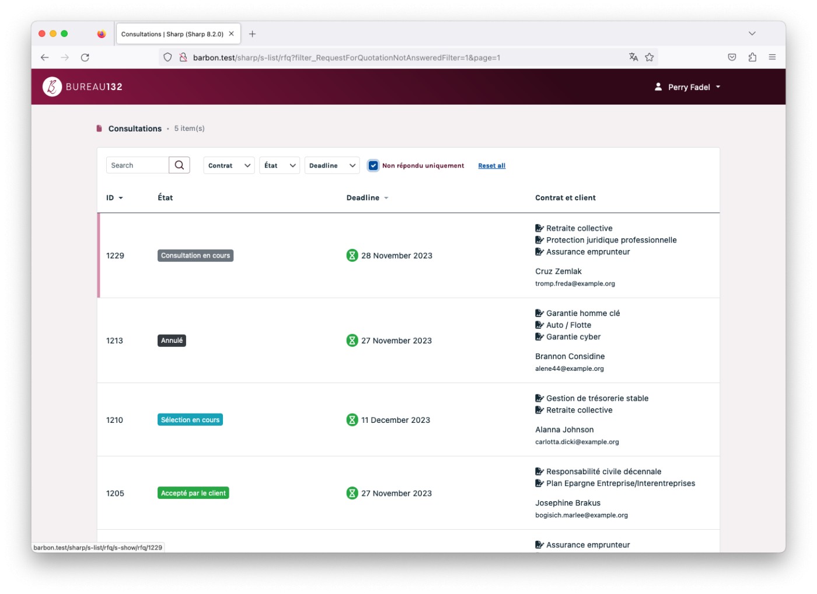Click the Save to Pocket icon
This screenshot has height=594, width=817.
coord(732,57)
